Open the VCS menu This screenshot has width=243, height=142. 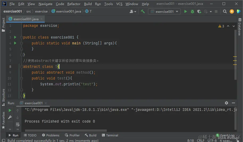(119, 4)
